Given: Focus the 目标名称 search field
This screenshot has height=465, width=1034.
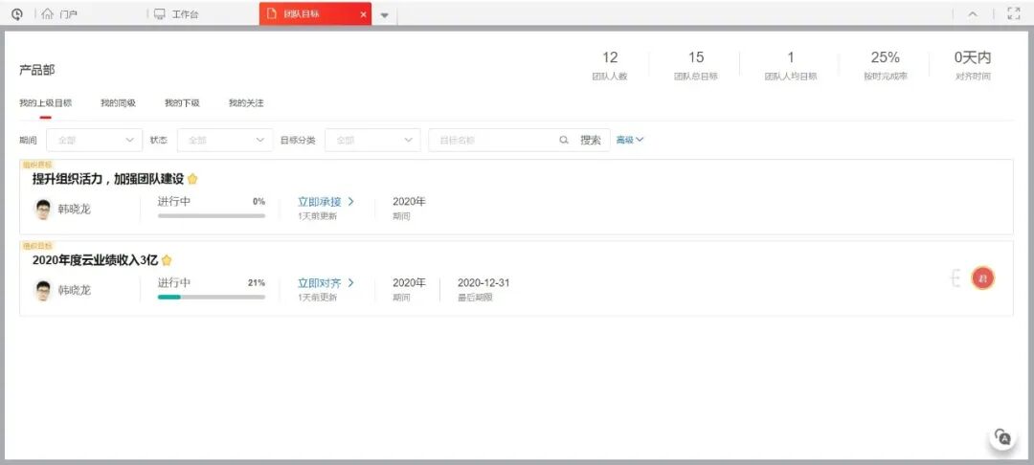Looking at the screenshot, I should [495, 141].
